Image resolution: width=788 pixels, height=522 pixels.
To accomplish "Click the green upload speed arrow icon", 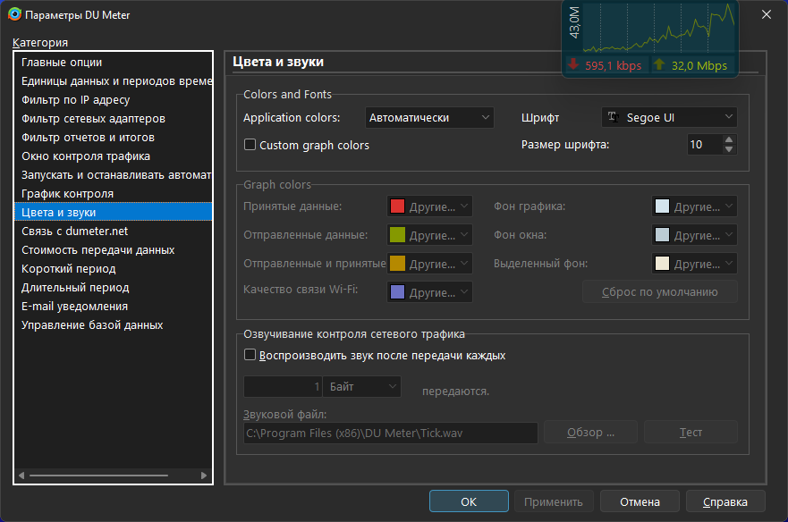I will click(658, 65).
